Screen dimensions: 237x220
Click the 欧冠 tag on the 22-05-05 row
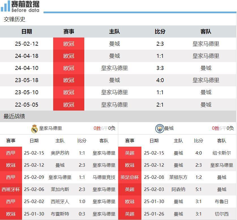(x=69, y=105)
